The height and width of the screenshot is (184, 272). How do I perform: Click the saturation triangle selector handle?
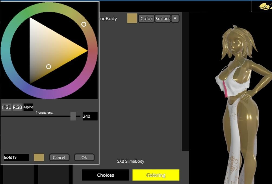click(49, 67)
